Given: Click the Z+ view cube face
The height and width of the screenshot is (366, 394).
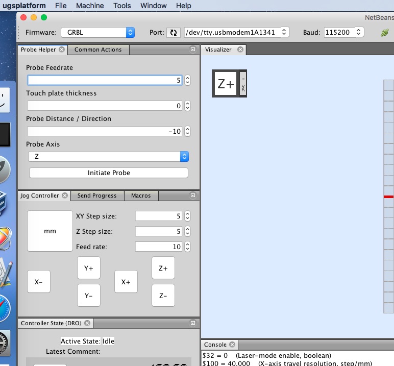Looking at the screenshot, I should pos(226,84).
